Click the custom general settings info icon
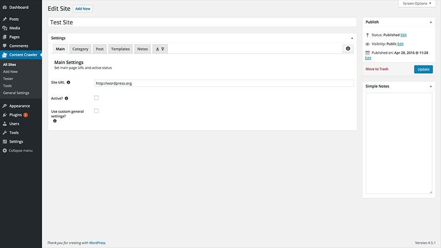The image size is (441, 248). (55, 121)
